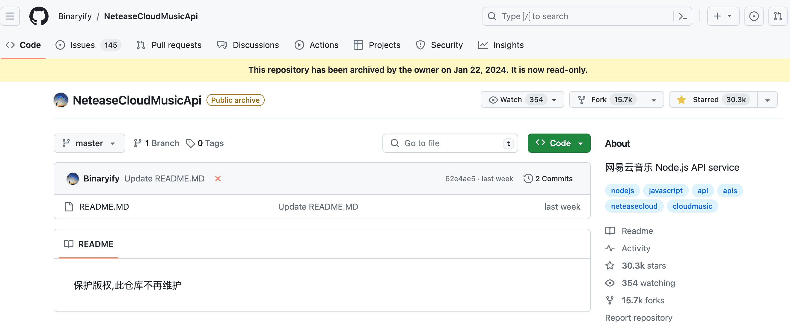Screen dimensions: 790x327
Task: Click the failed status X icon
Action: point(218,178)
